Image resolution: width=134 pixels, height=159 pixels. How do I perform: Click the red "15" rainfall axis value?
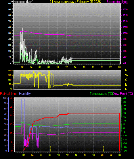pos(11,124)
